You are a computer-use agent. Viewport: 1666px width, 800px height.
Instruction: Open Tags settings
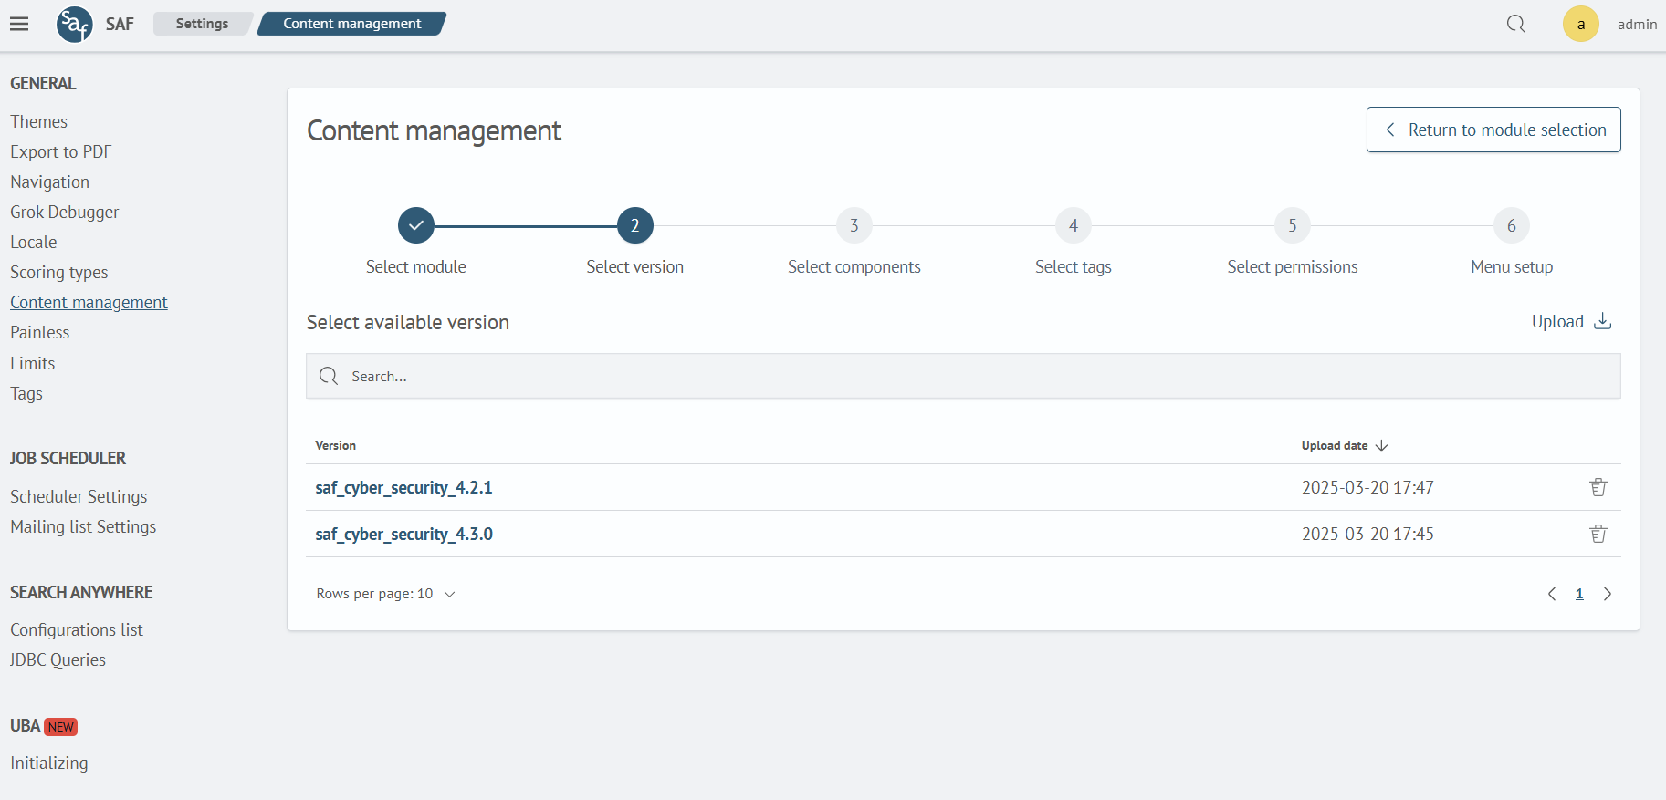(26, 393)
